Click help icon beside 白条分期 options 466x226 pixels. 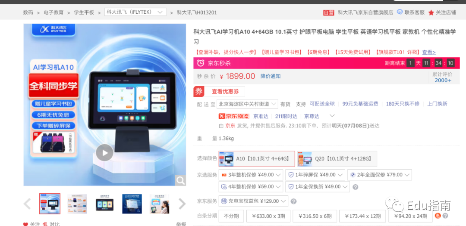point(445,216)
